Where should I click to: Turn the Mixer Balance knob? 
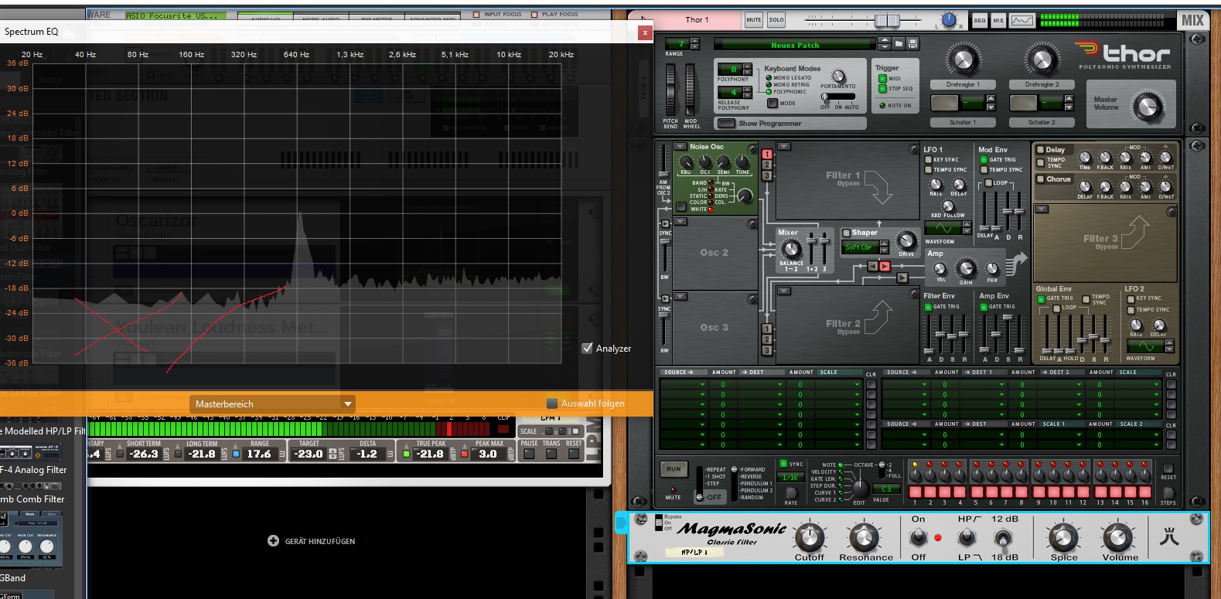tap(790, 249)
